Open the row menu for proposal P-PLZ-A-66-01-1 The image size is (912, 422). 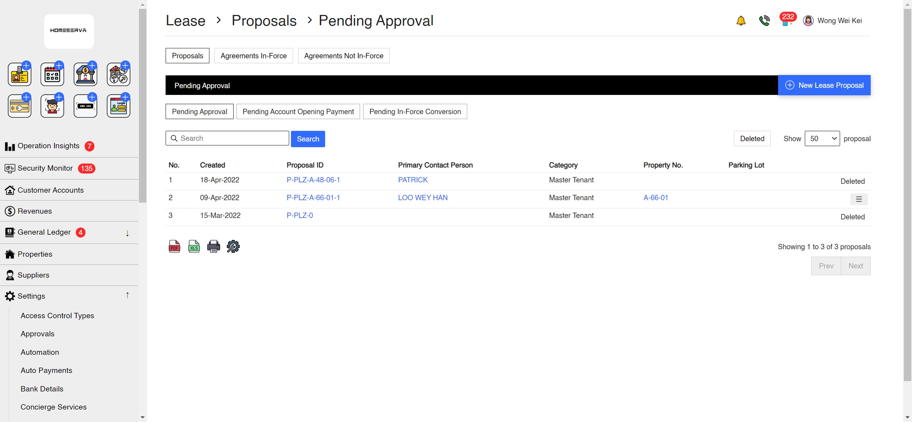click(x=859, y=199)
